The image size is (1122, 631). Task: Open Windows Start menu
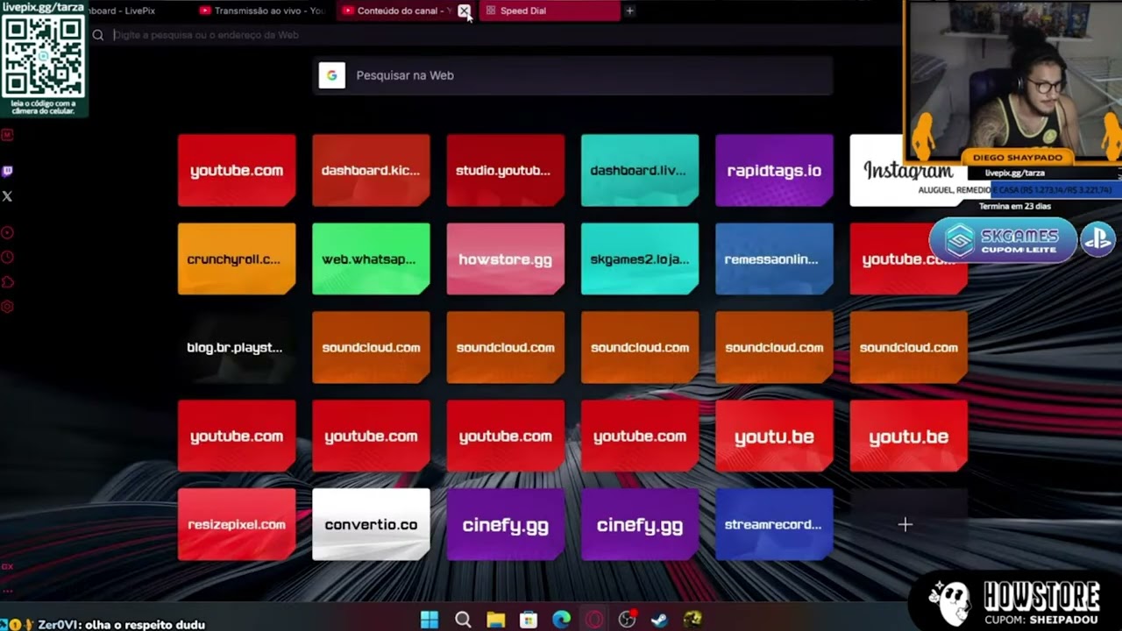point(430,620)
